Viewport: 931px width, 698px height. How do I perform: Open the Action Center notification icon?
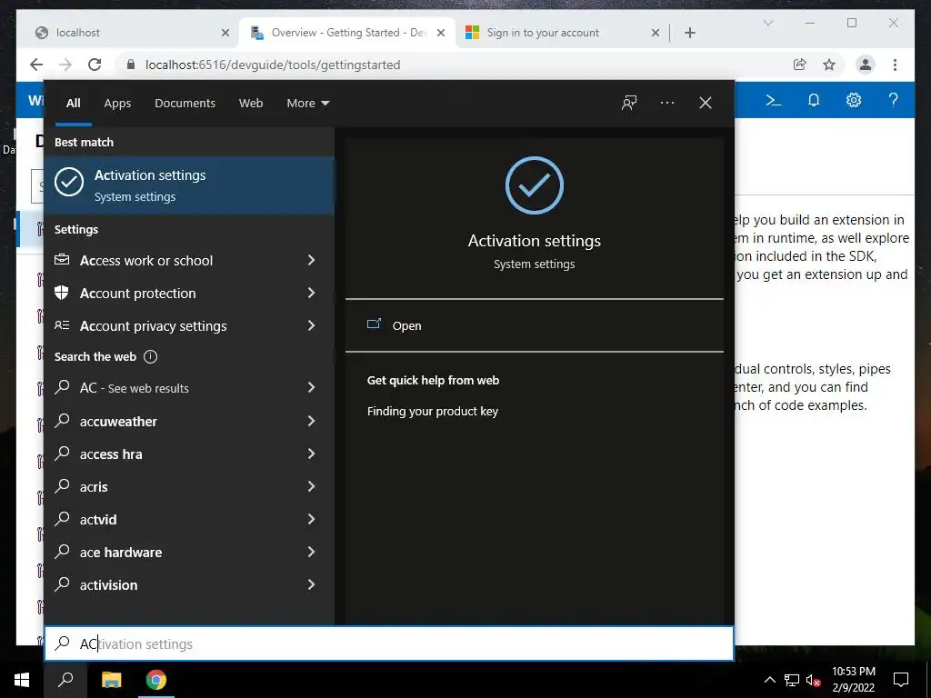pyautogui.click(x=901, y=680)
